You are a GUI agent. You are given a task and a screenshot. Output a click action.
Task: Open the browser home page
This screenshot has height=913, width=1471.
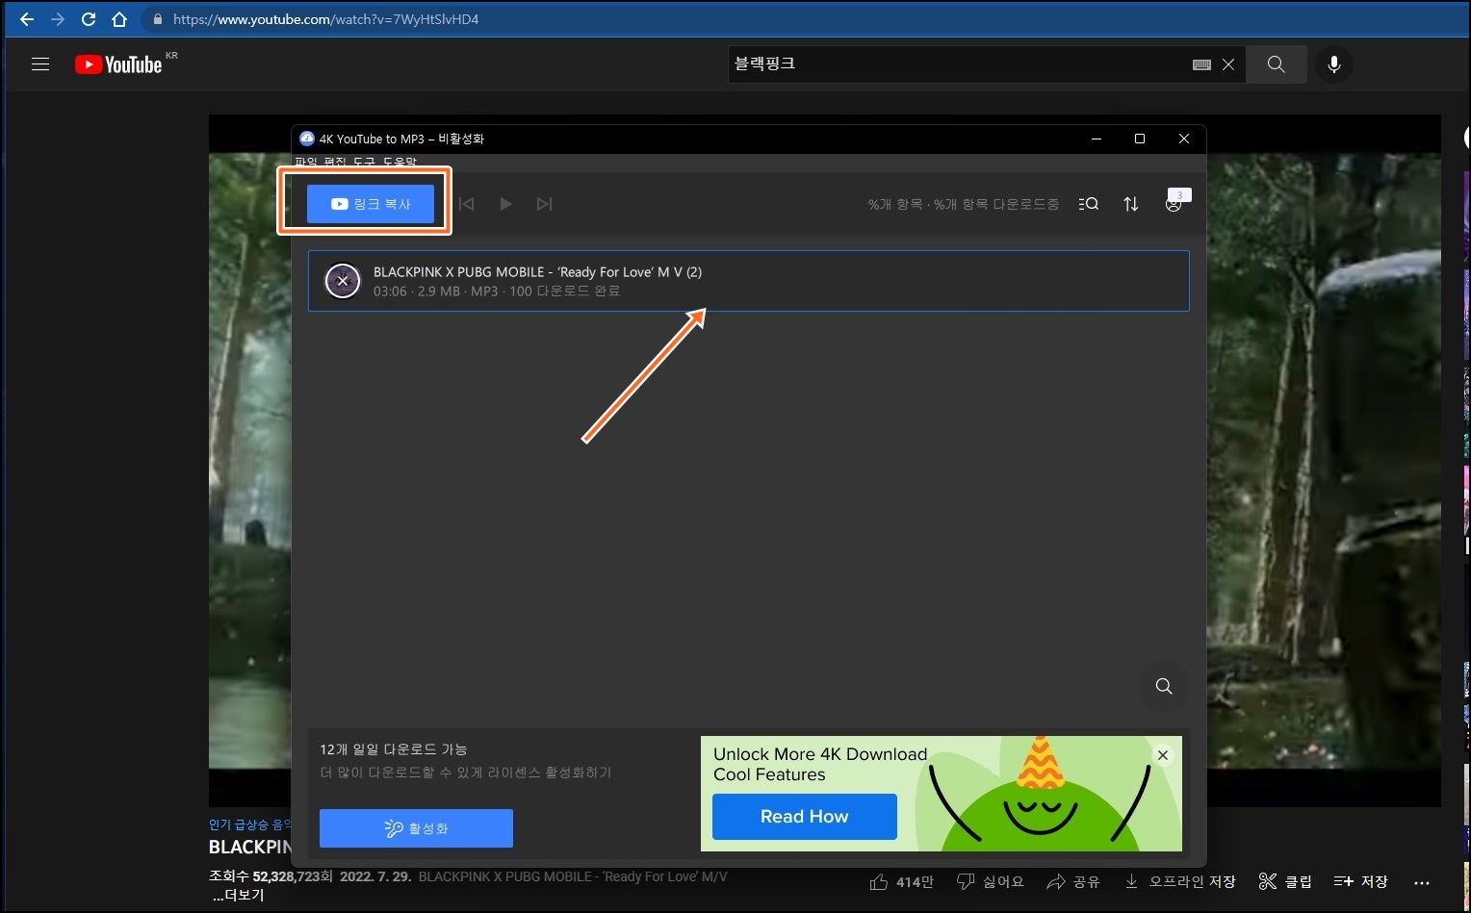pos(119,19)
